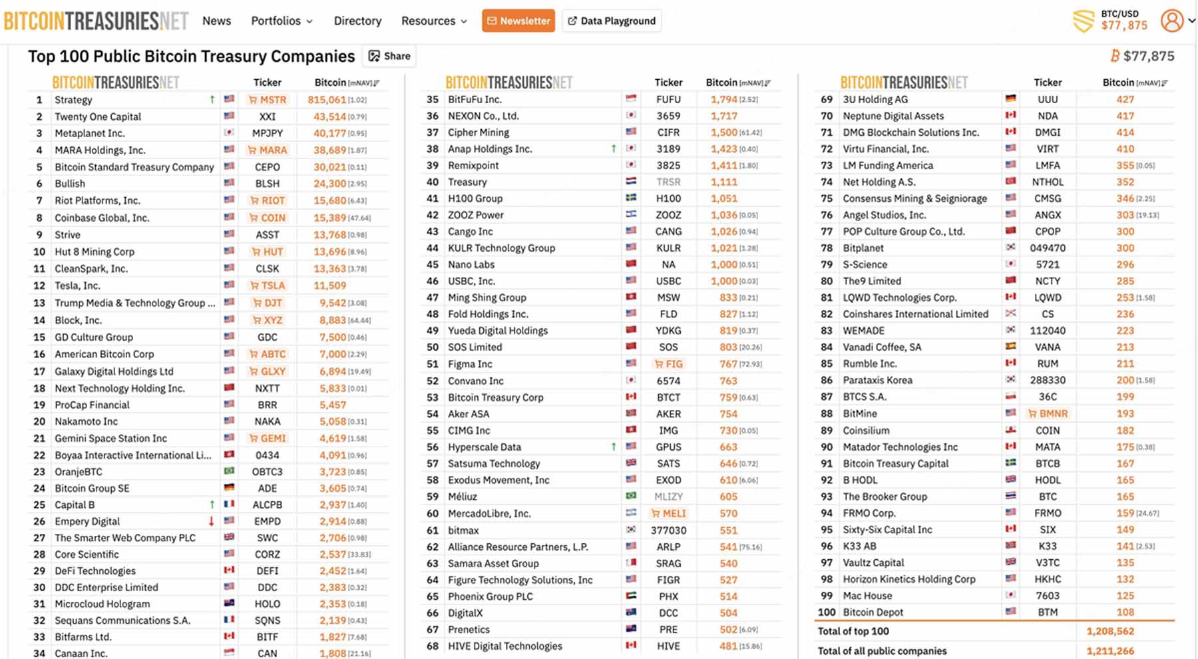Click Galaxy Digital's 6,894 Bitcoin value

[x=333, y=371]
